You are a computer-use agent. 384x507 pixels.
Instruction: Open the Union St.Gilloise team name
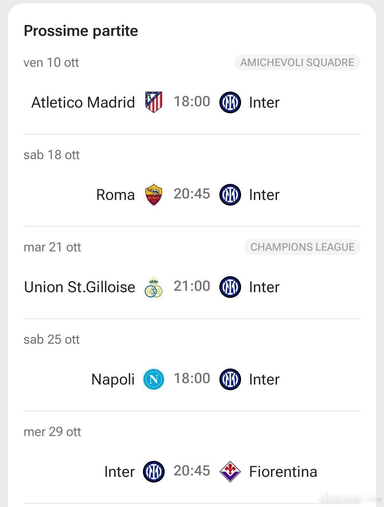coord(80,287)
